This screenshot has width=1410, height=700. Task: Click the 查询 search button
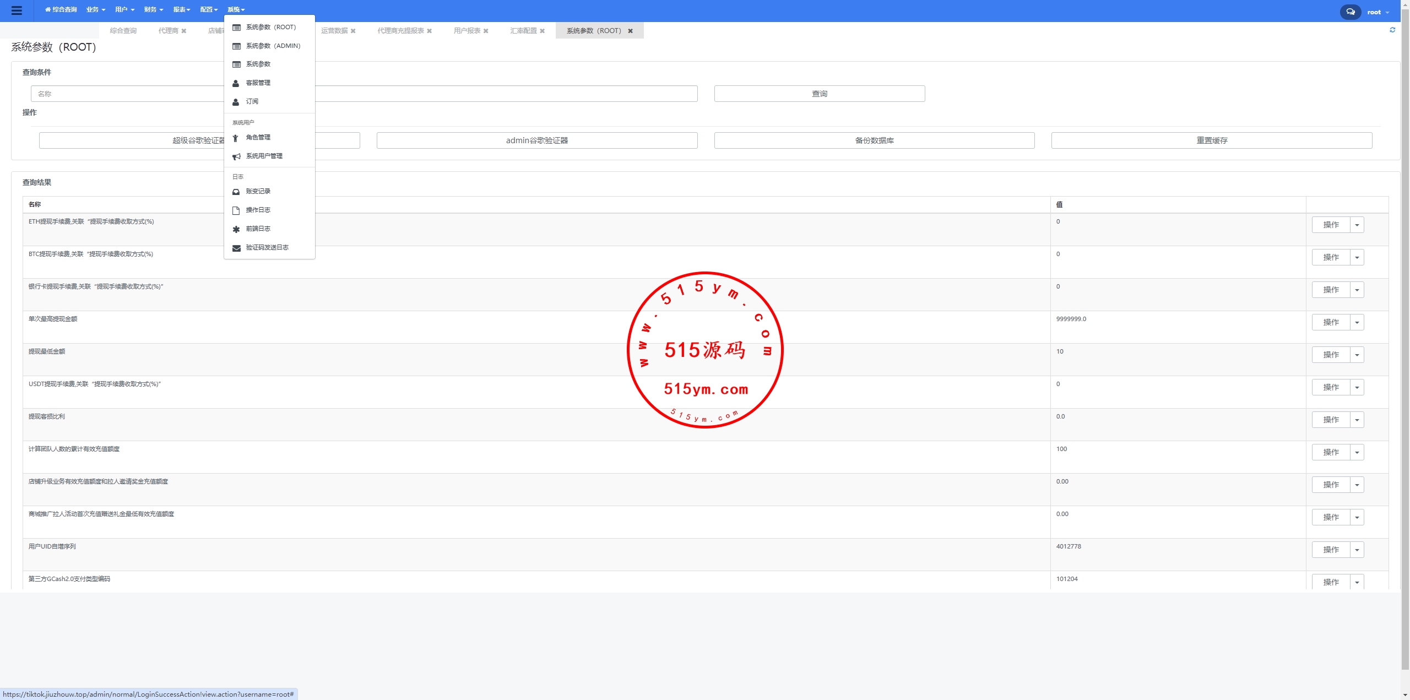pyautogui.click(x=819, y=94)
